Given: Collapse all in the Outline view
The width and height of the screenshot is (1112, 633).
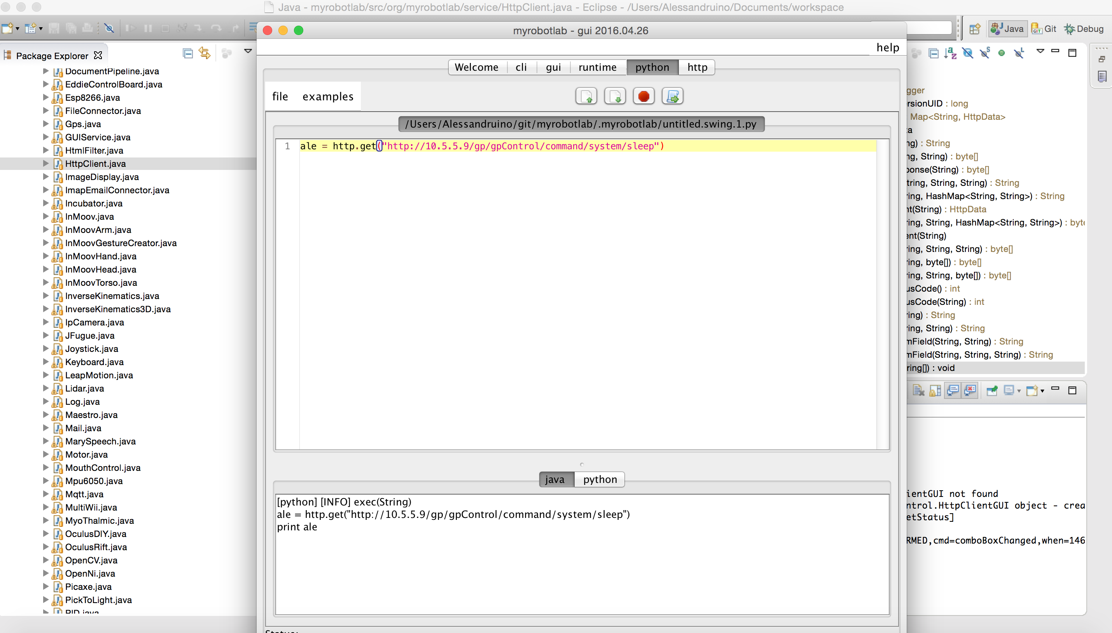Looking at the screenshot, I should [933, 54].
